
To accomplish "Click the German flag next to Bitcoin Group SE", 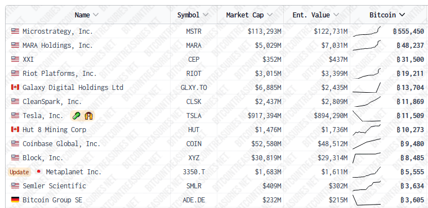I will 15,200.
